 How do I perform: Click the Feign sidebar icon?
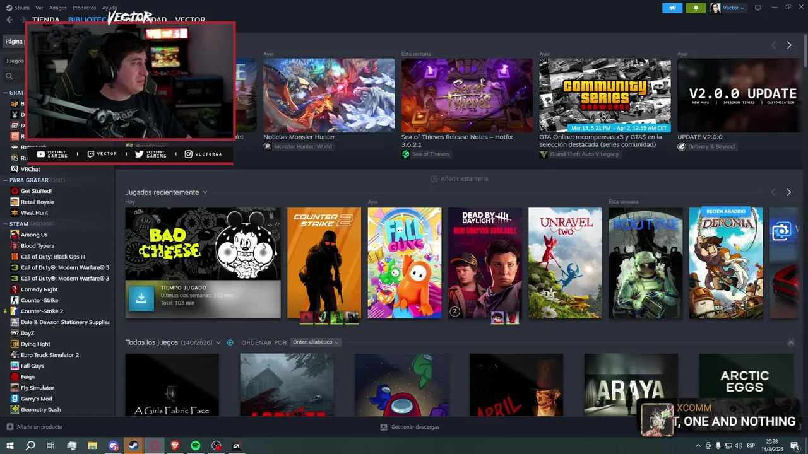tap(15, 377)
